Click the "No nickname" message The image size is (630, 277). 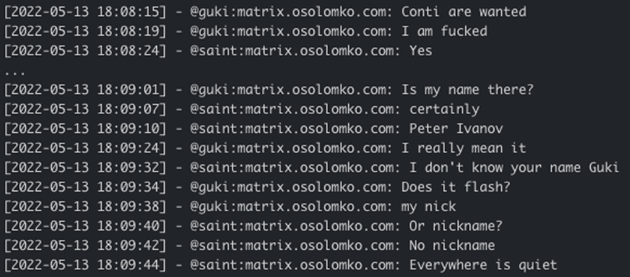(452, 246)
